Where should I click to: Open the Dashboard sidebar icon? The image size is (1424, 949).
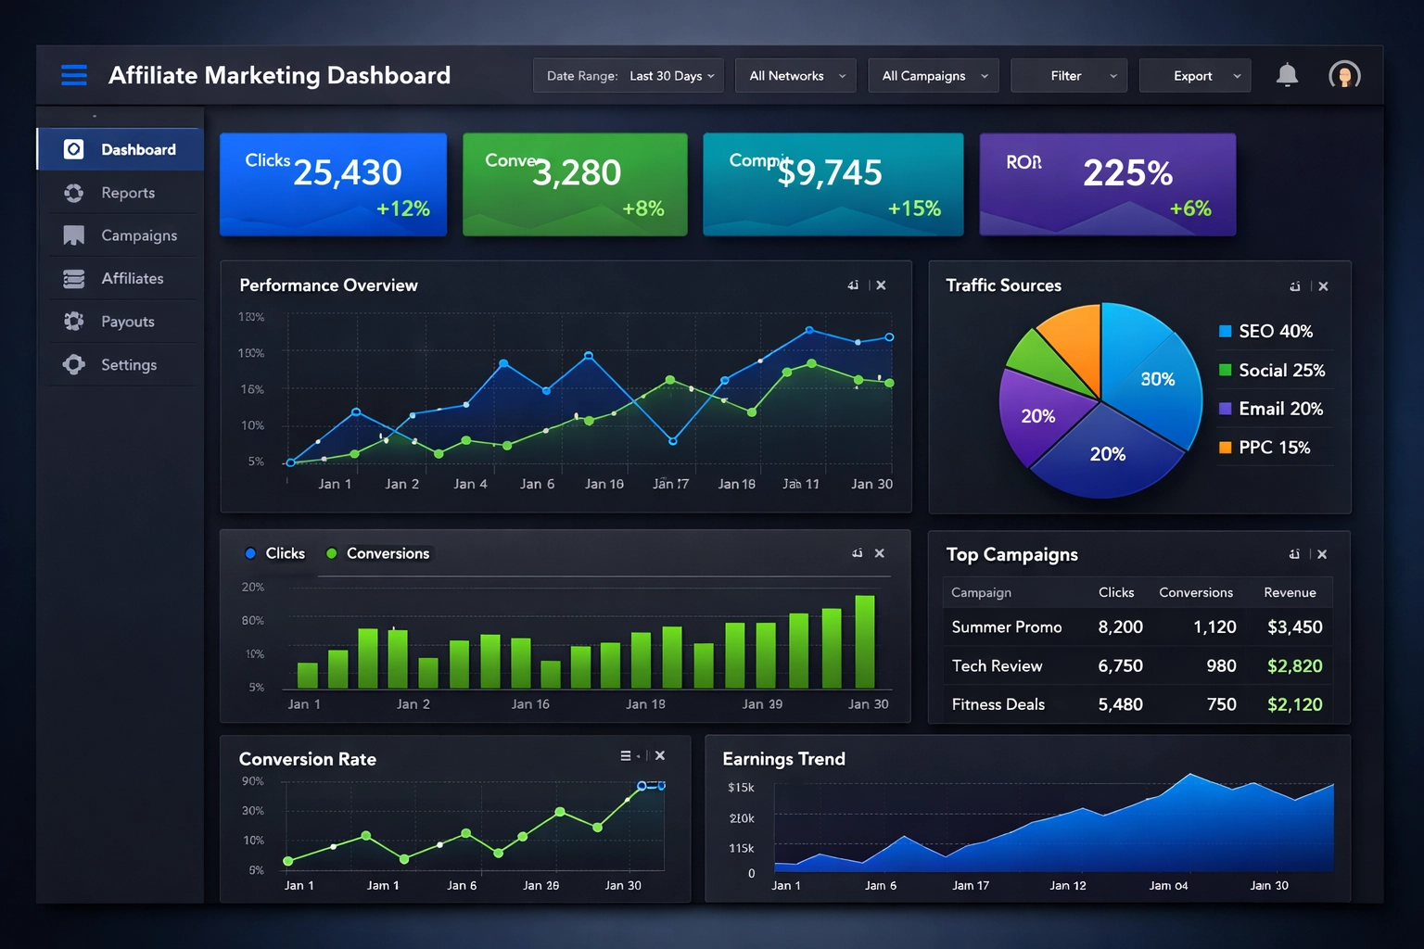point(74,148)
